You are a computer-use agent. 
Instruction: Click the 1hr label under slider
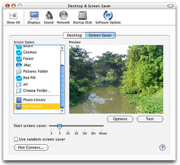pyautogui.click(x=85, y=133)
